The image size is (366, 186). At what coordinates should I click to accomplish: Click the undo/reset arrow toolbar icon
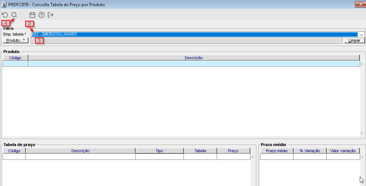click(x=5, y=15)
